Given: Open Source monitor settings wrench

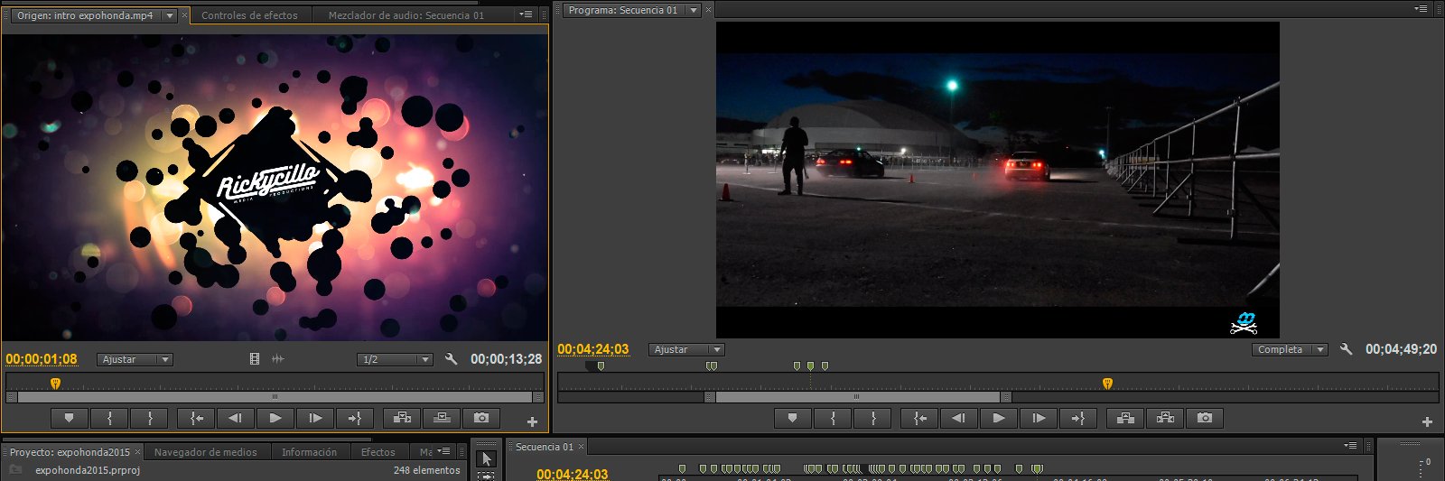Looking at the screenshot, I should tap(452, 359).
